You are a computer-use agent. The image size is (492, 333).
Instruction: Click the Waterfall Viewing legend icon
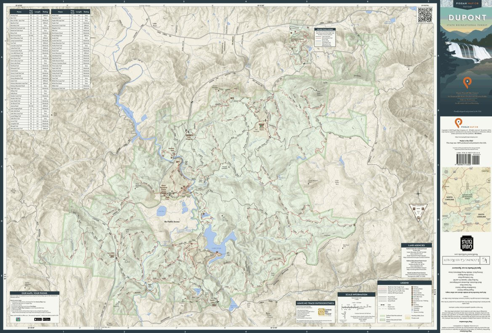(x=412, y=295)
